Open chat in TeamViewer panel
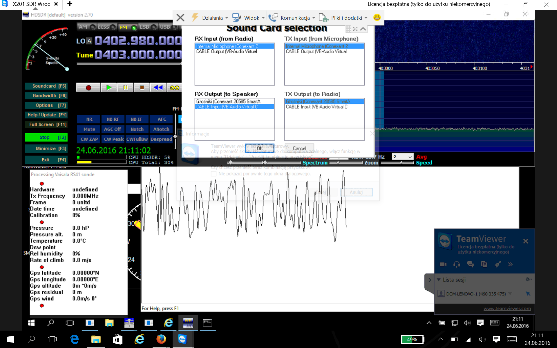Screen dimensions: 557x348 (x=470, y=264)
